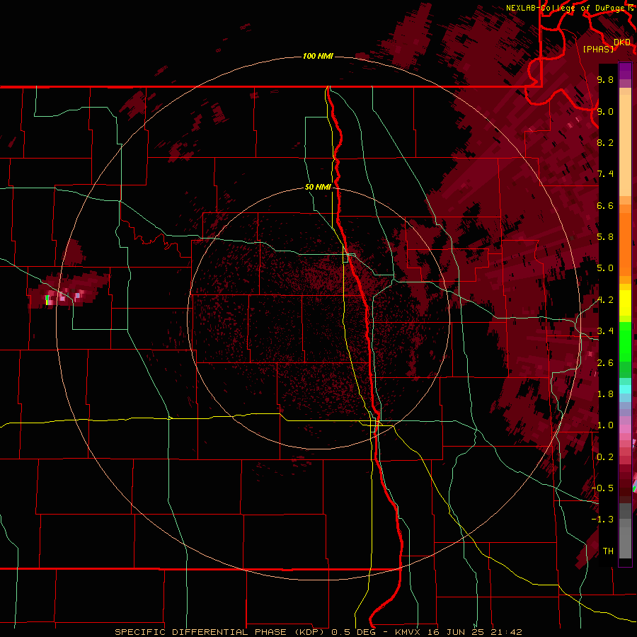Click the -1.3 value on color scale

coord(602,520)
